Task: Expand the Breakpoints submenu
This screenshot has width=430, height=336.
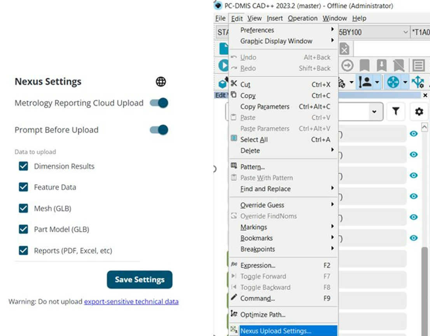Action: pos(283,249)
